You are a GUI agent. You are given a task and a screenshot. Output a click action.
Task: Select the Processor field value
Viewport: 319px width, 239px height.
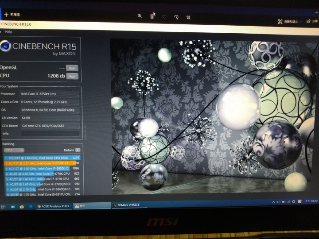point(50,94)
